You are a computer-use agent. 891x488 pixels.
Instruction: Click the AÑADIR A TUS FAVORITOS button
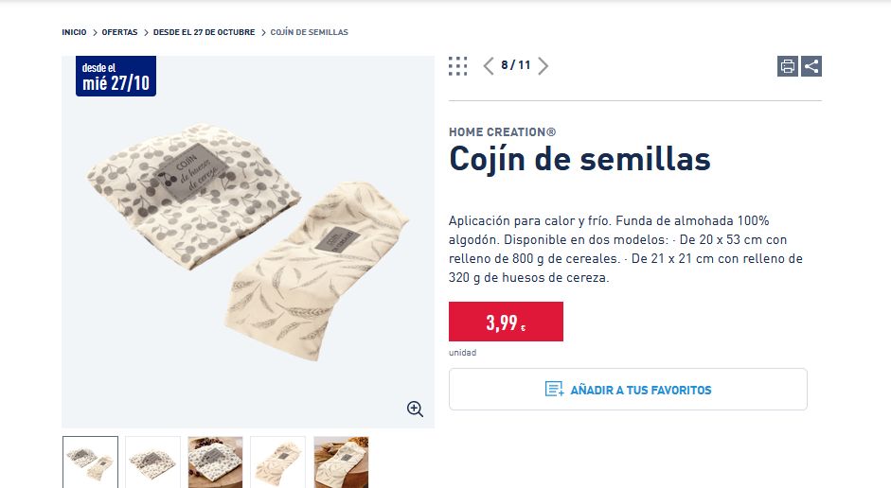pos(628,390)
